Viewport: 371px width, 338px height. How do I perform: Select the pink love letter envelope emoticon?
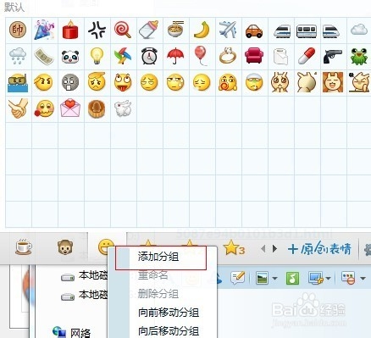tap(70, 108)
